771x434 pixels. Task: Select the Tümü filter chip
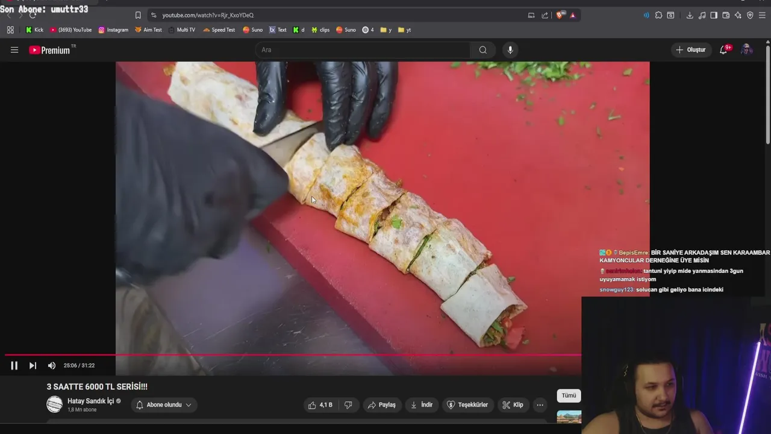click(x=569, y=395)
